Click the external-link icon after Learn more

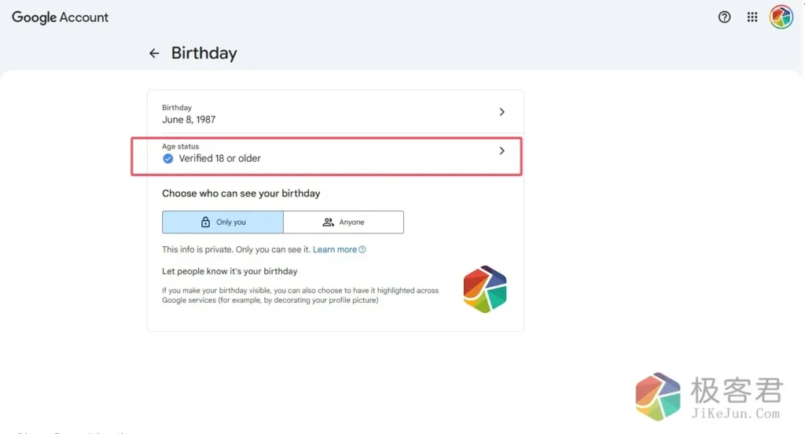pos(362,250)
